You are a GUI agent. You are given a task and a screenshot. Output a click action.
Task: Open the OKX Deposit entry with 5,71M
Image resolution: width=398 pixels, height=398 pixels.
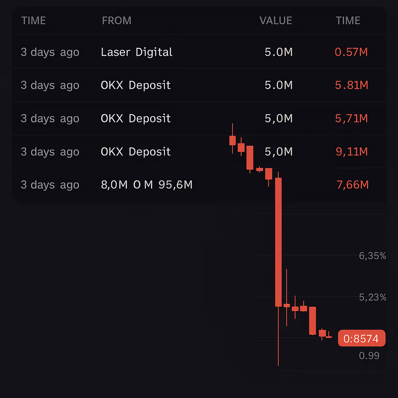pyautogui.click(x=136, y=119)
